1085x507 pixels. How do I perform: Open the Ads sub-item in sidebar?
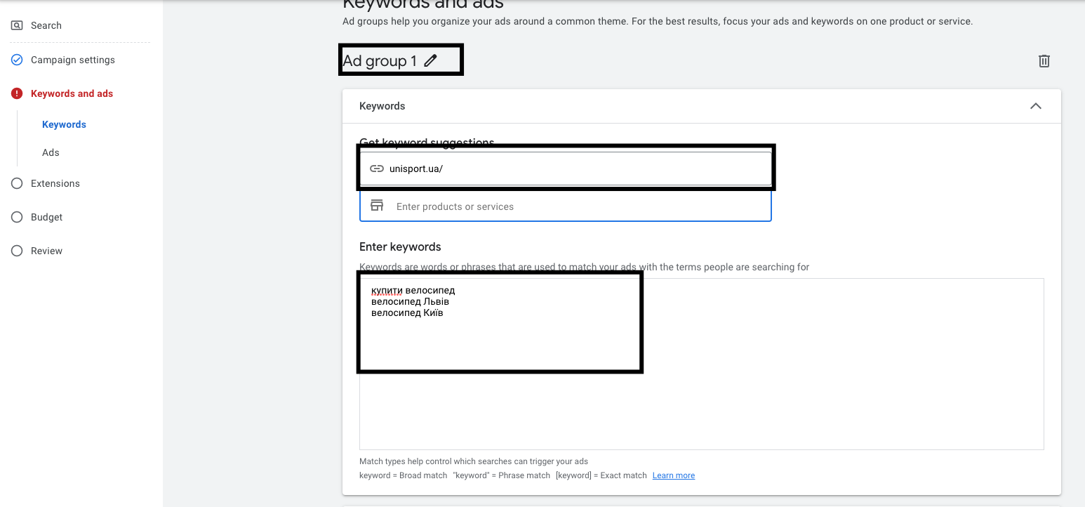(51, 152)
